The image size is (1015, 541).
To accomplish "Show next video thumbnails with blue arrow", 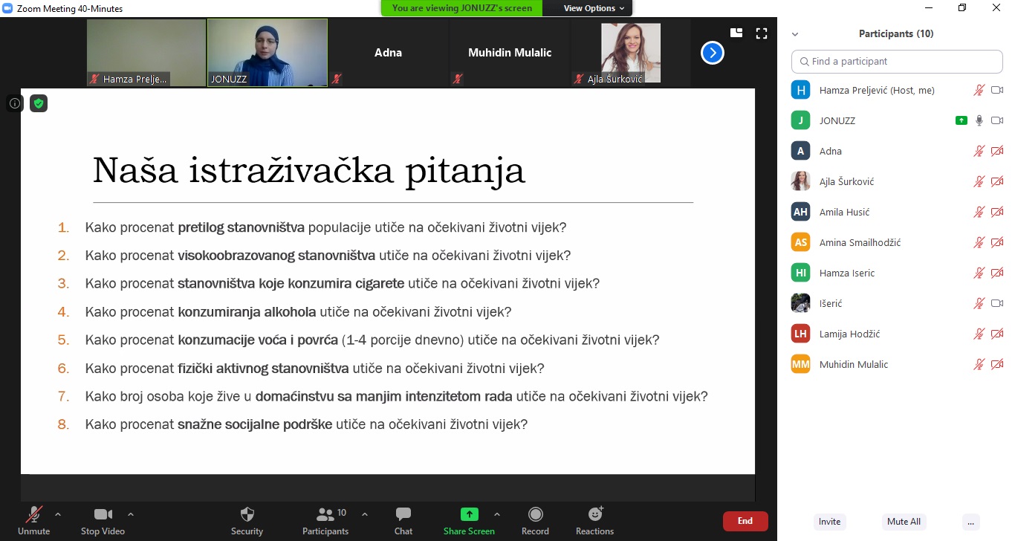I will click(x=712, y=53).
